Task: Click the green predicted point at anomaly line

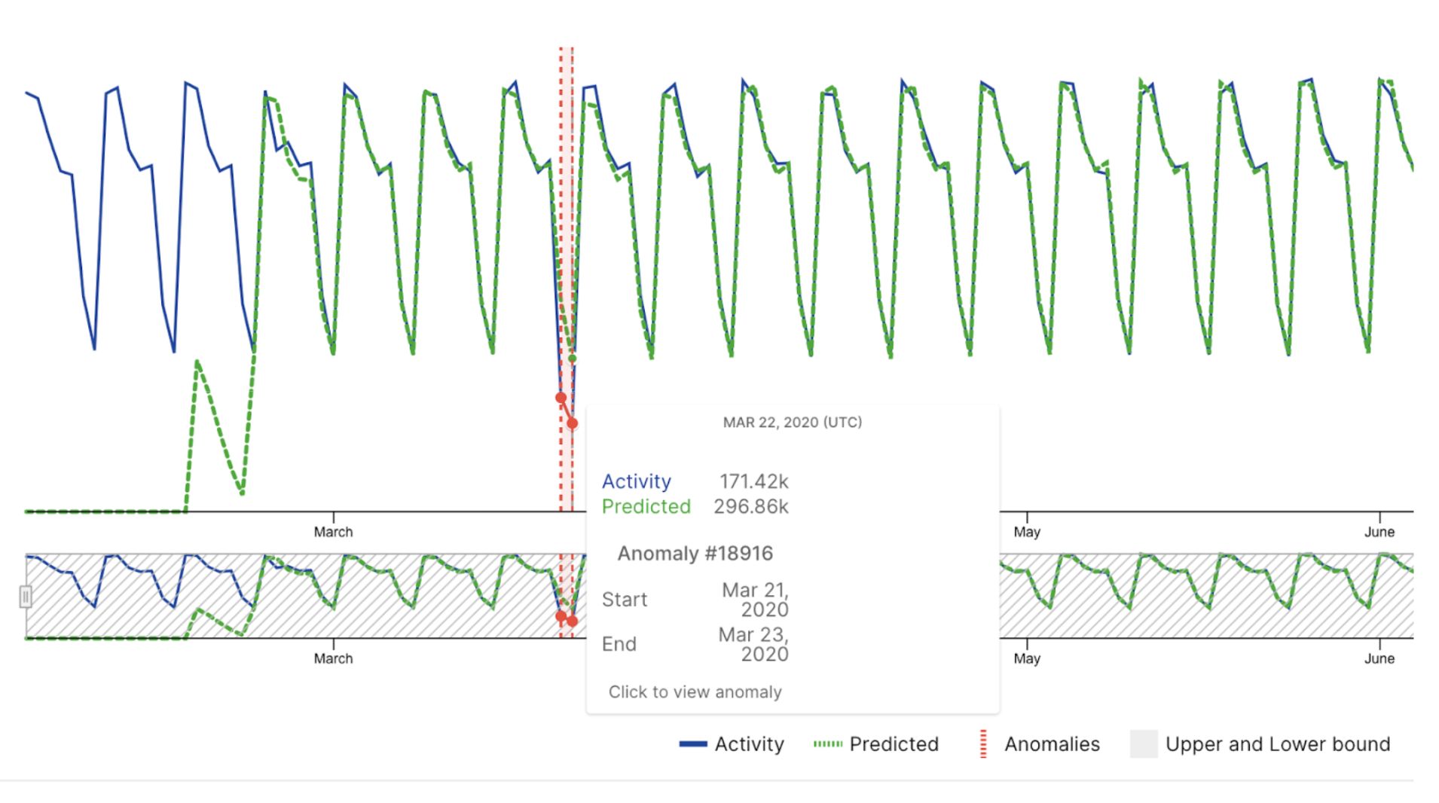Action: pyautogui.click(x=573, y=359)
